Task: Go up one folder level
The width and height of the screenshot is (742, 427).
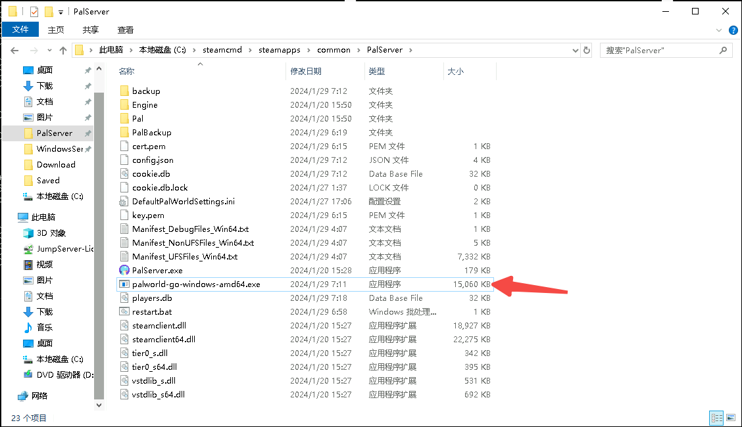Action: click(x=63, y=50)
